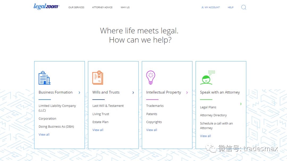Image resolution: width=287 pixels, height=161 pixels.
Task: Select Schedule a call with an Attorney
Action: point(216,126)
